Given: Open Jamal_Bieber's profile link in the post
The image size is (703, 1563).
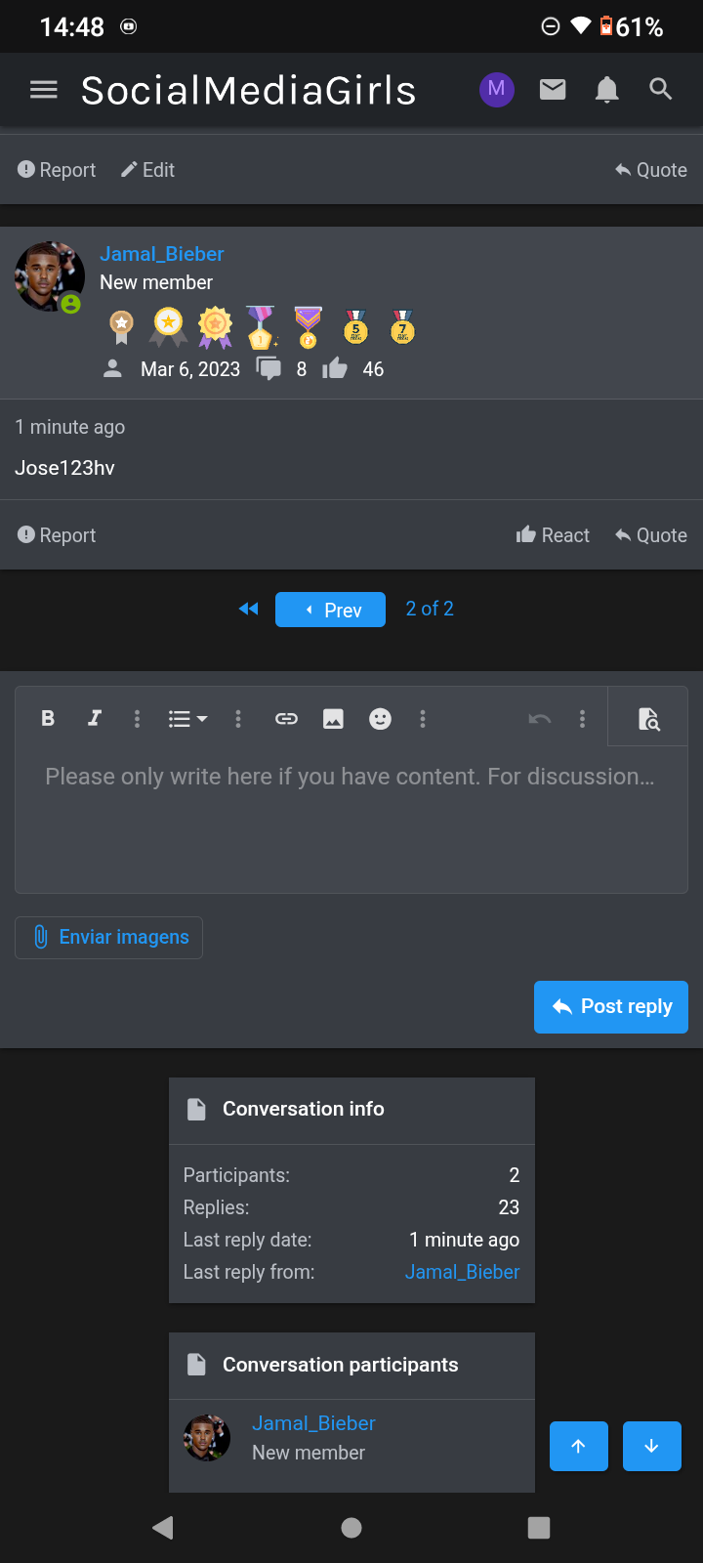Looking at the screenshot, I should pos(162,254).
